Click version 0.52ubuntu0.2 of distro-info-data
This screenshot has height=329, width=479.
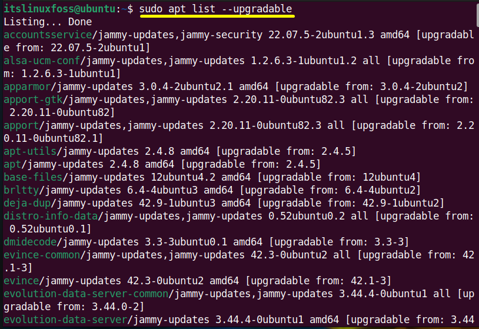click(x=307, y=216)
